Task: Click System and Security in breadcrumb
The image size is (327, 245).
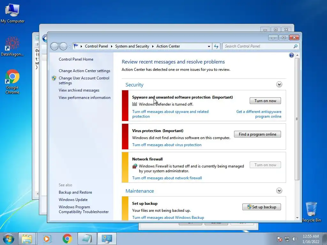Action: tap(132, 46)
